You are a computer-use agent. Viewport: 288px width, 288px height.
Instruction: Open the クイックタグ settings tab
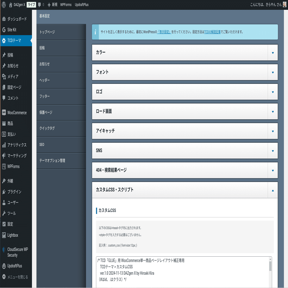(x=61, y=128)
